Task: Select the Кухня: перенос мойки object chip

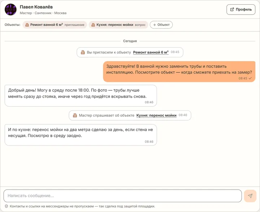Action: click(118, 25)
